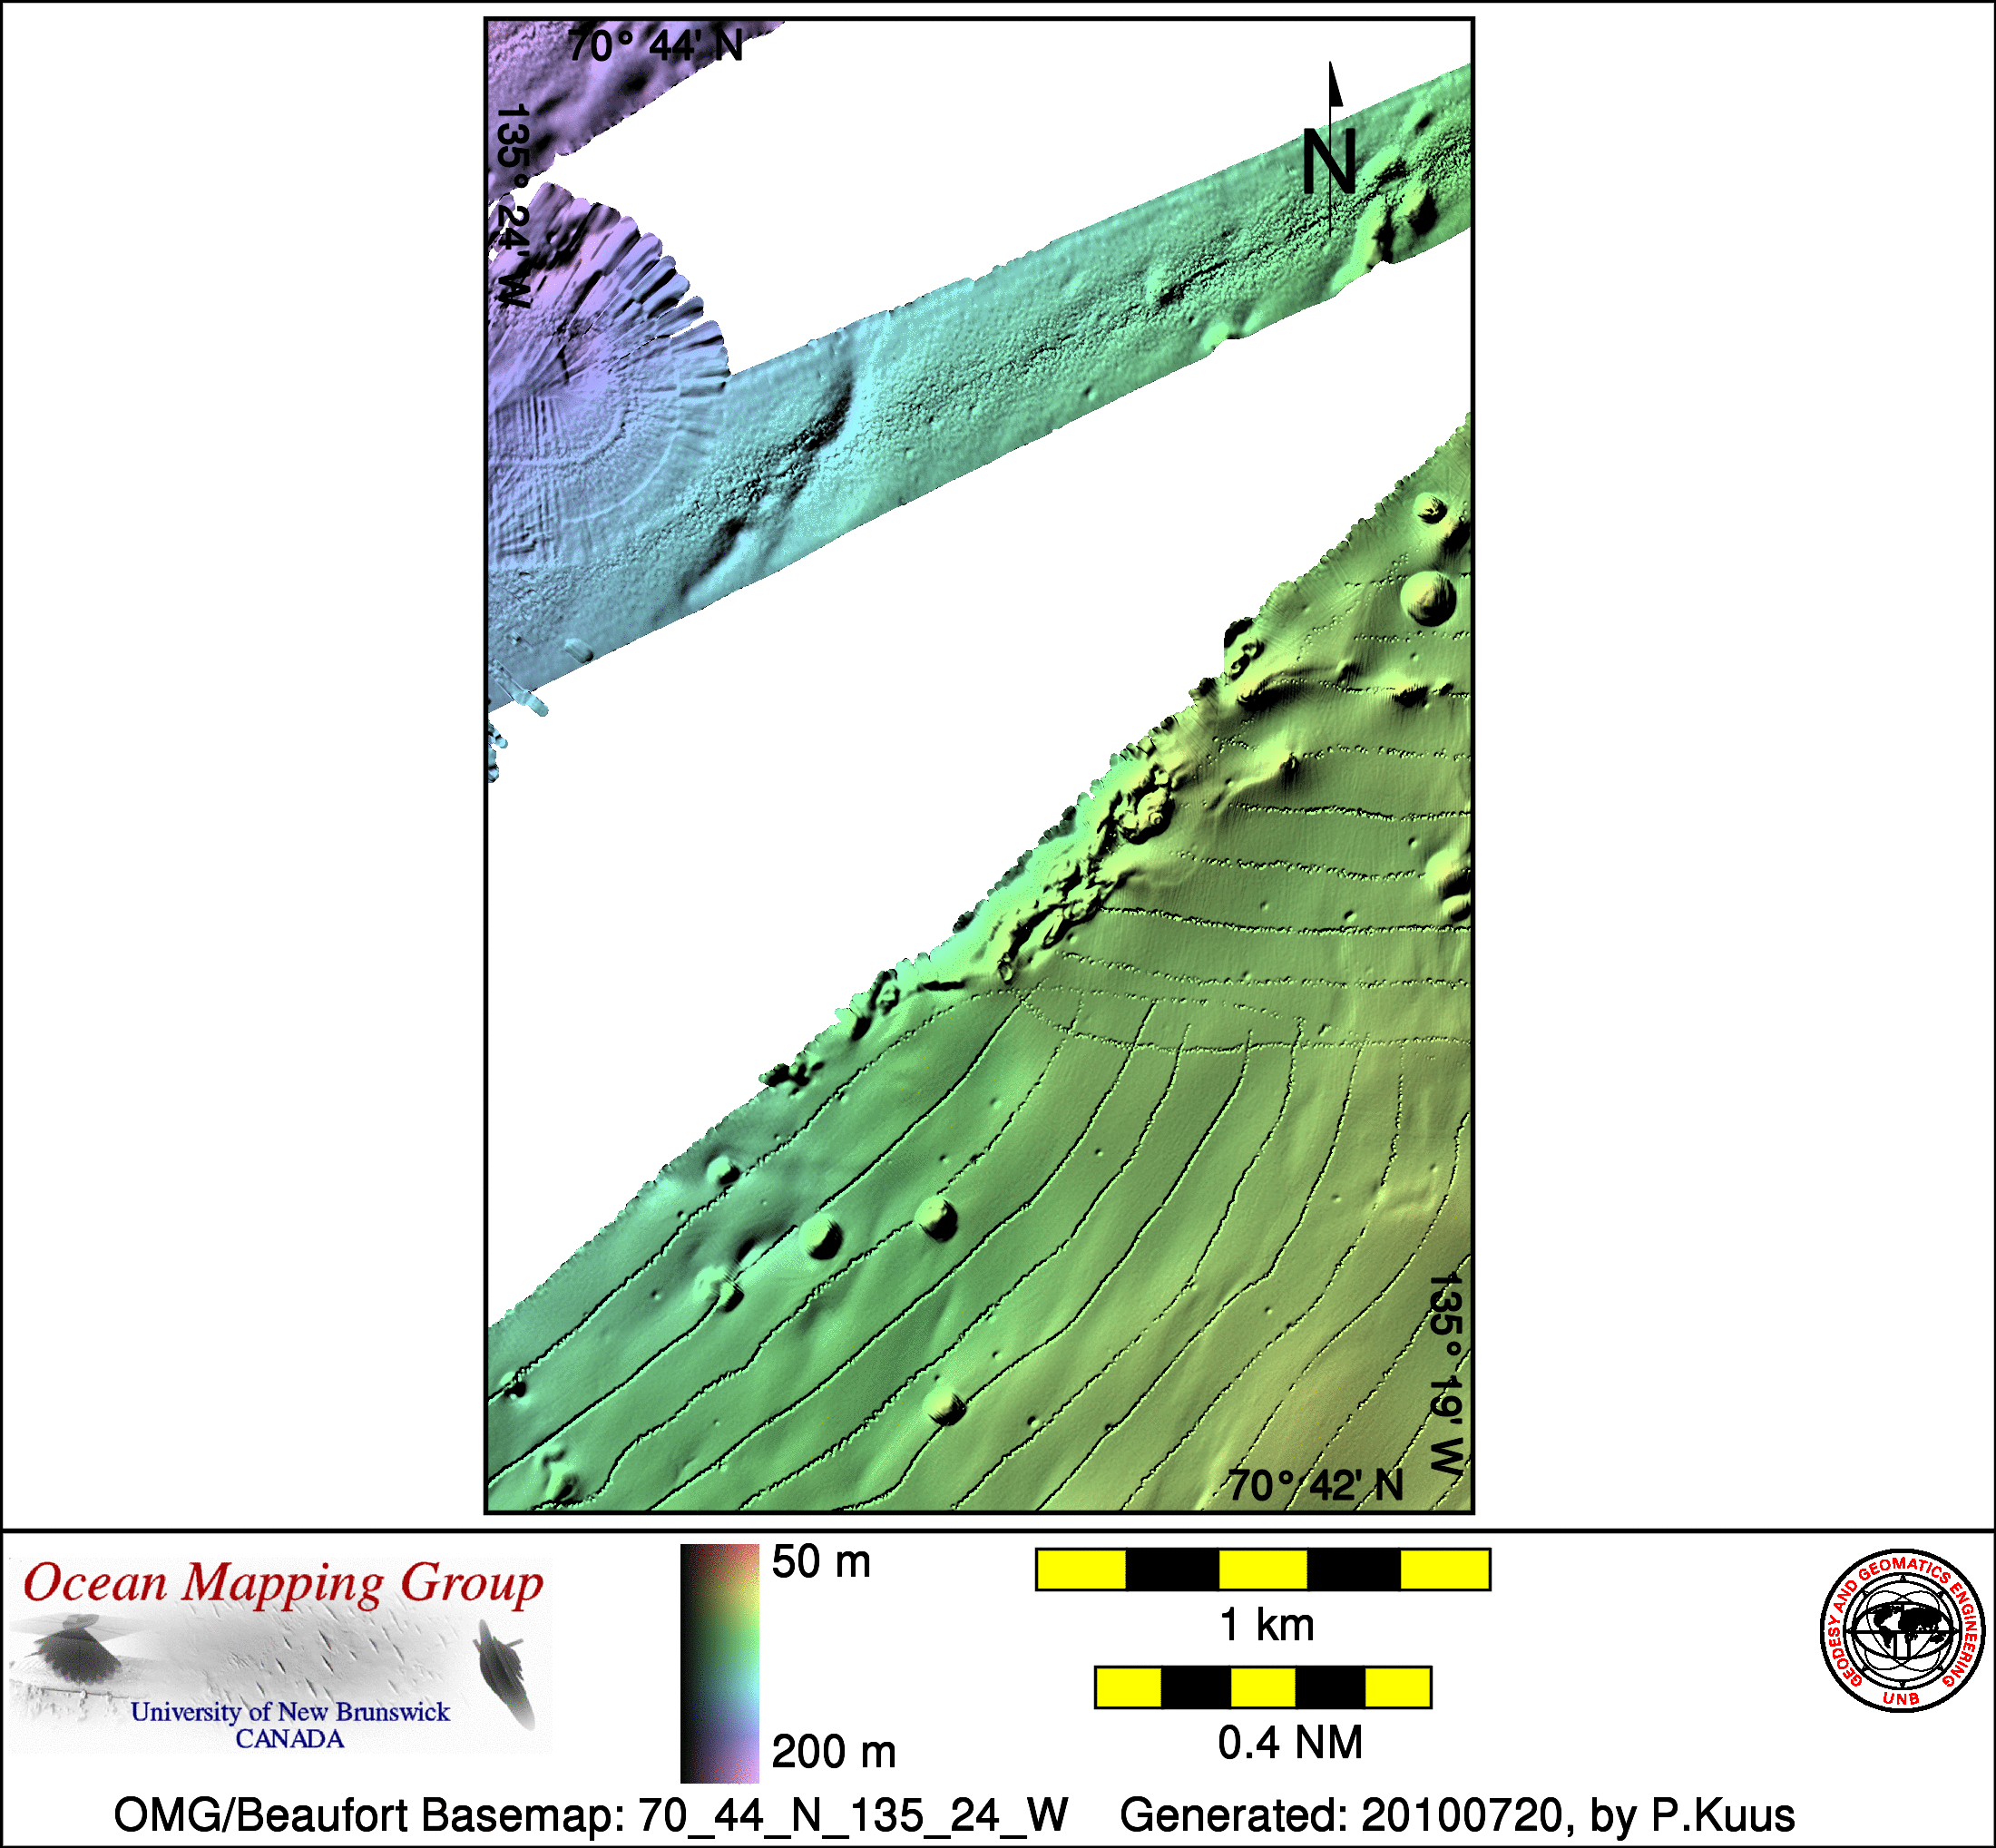Click the large round mound near the east edge

point(1427,597)
